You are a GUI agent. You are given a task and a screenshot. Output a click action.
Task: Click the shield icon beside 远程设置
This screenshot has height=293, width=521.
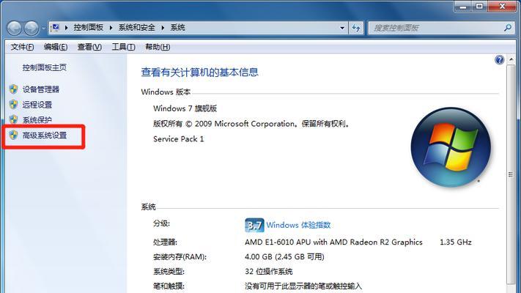13,104
